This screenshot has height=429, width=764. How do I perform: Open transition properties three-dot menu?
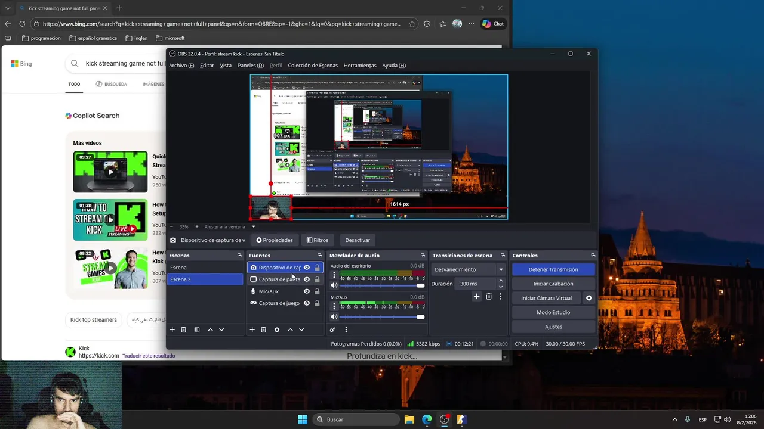500,296
